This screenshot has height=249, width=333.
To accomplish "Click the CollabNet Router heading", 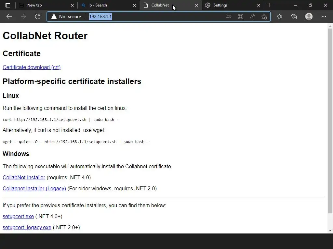I will (x=45, y=36).
